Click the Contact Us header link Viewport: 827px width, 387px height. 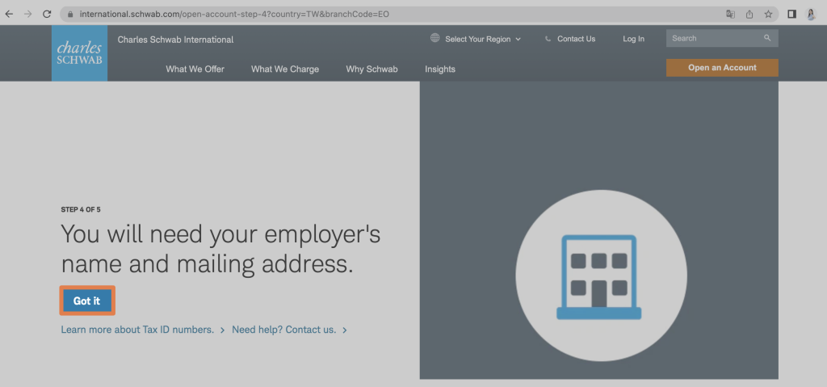point(576,39)
